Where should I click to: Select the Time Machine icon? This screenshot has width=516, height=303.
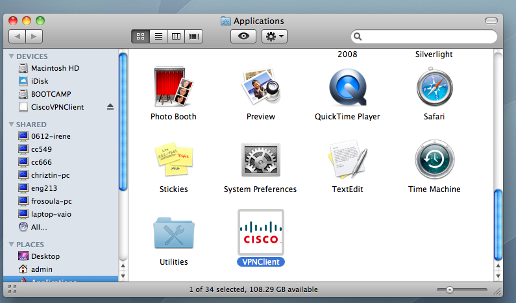[434, 159]
